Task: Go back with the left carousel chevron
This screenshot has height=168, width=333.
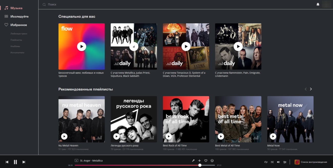Action: (x=305, y=89)
